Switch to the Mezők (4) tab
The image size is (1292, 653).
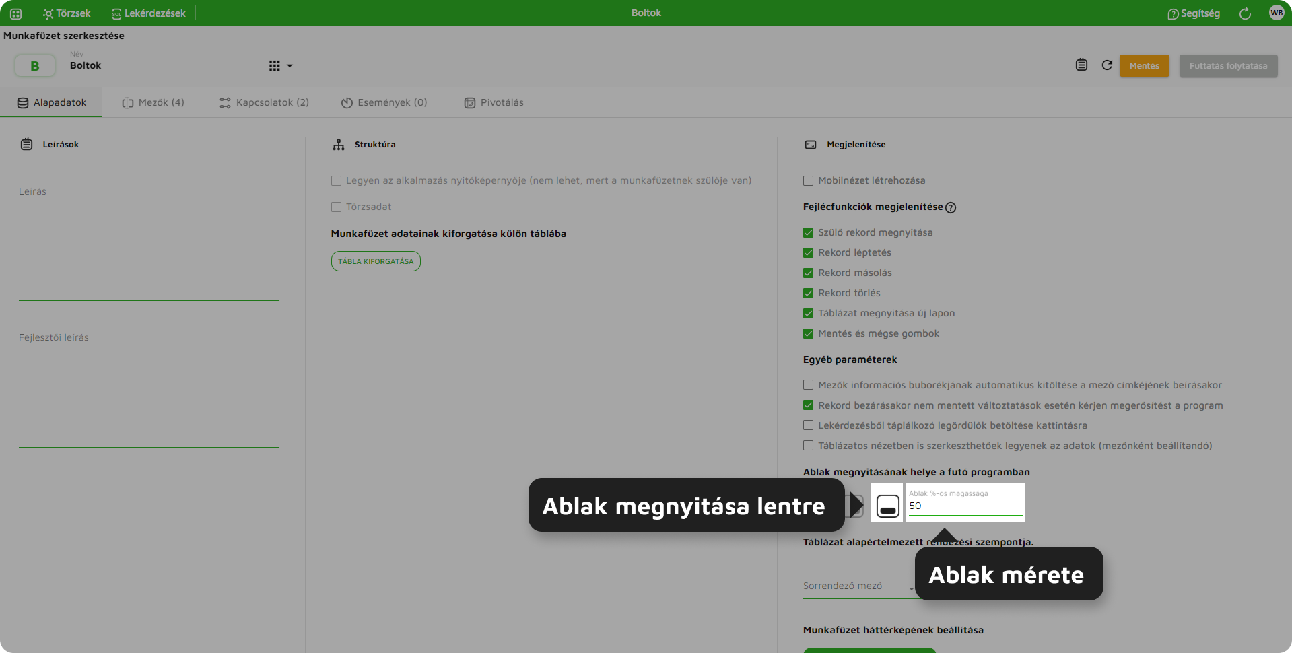pos(153,102)
